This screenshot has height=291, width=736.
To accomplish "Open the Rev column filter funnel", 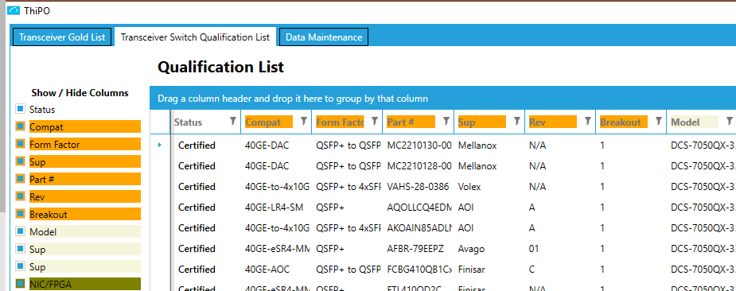I will click(x=587, y=121).
